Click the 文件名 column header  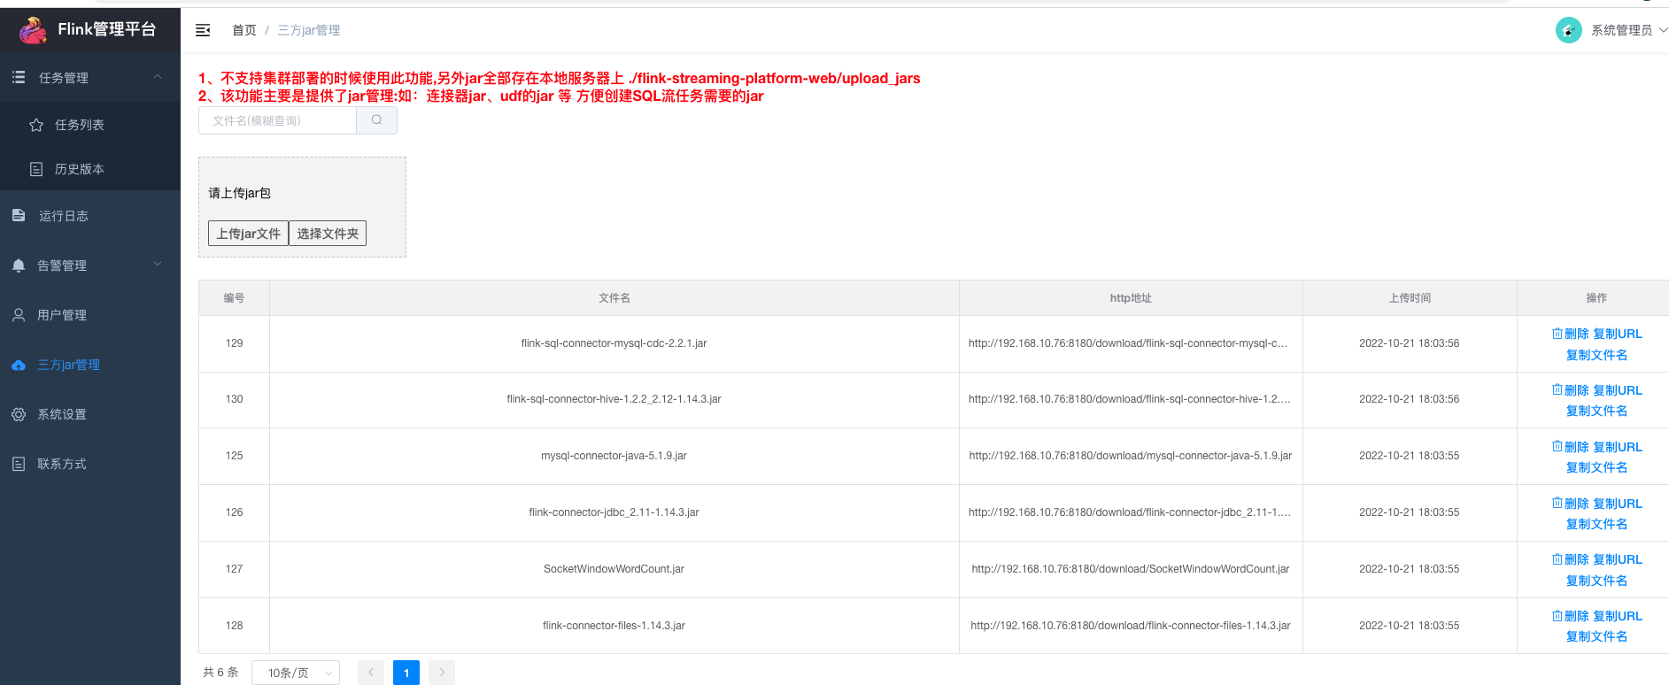[614, 298]
